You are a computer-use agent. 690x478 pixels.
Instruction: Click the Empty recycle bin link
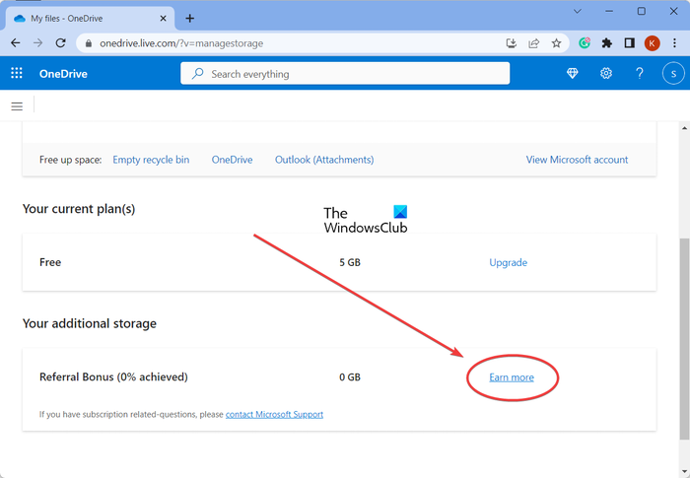(151, 160)
